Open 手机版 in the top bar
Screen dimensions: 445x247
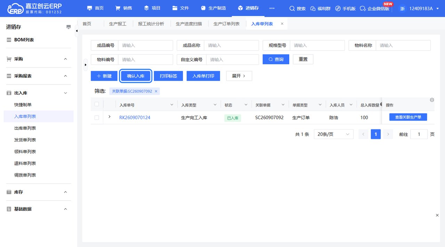tap(345, 8)
